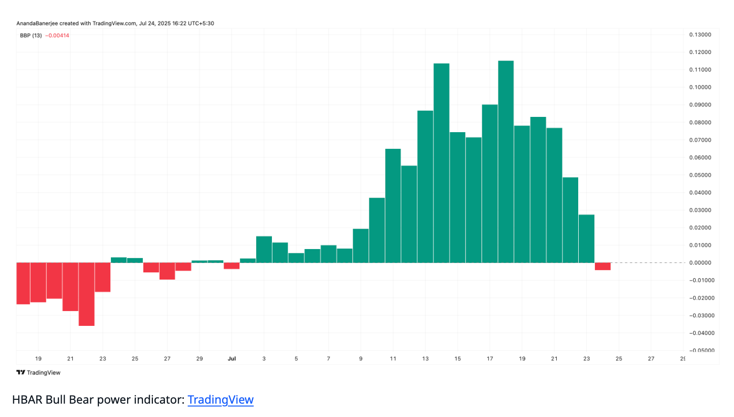Click the BBP (13) indicator label
The width and height of the screenshot is (734, 417).
pyautogui.click(x=31, y=36)
